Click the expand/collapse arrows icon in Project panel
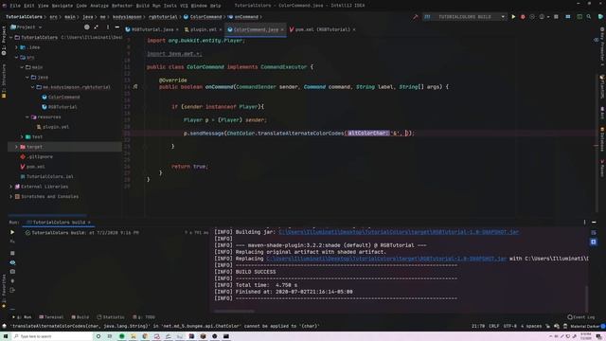 coord(97,27)
